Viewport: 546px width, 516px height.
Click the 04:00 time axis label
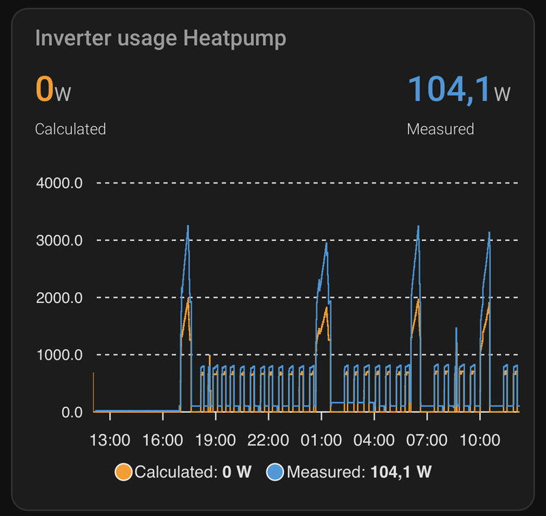(x=374, y=440)
